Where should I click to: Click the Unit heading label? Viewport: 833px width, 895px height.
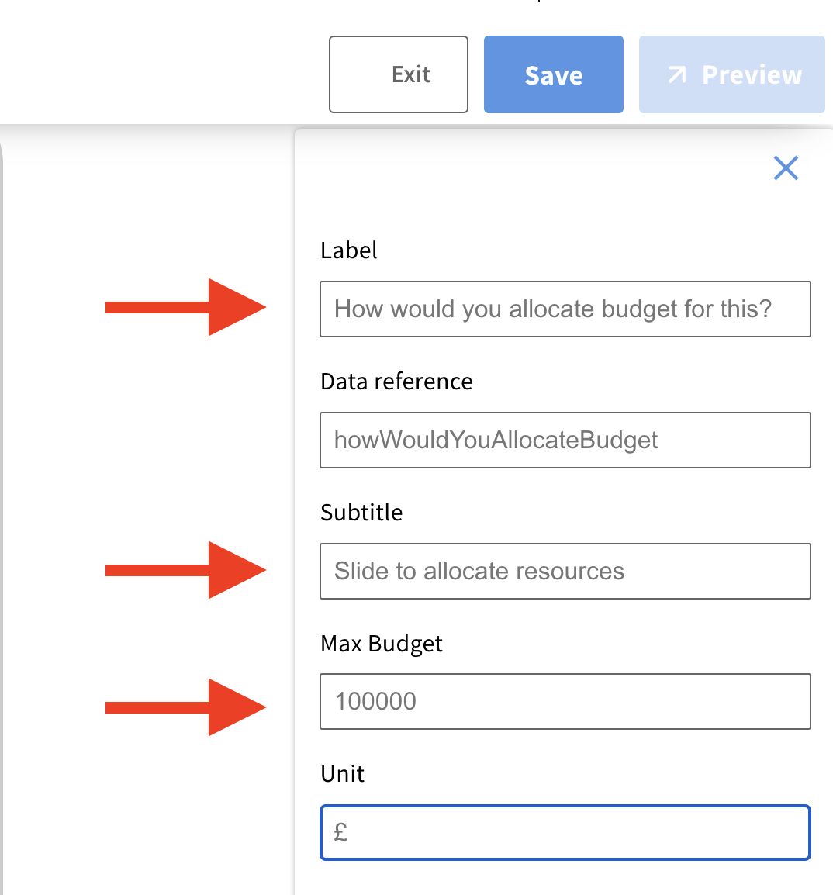click(342, 773)
